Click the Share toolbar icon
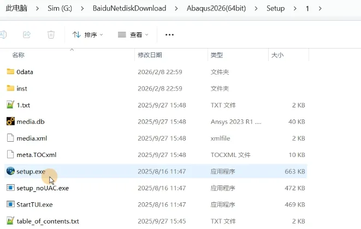The image size is (361, 229). coord(27,35)
